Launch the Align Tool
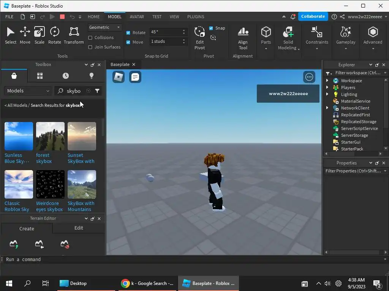The image size is (389, 291). point(243,38)
